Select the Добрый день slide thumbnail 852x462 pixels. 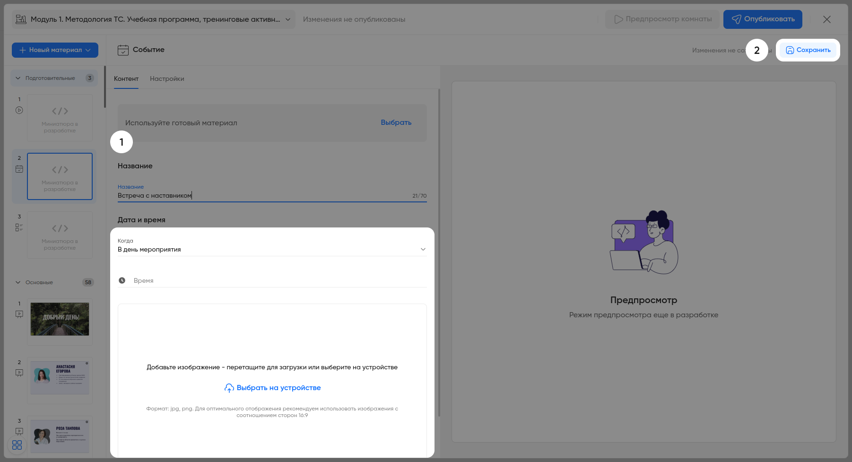(x=60, y=319)
